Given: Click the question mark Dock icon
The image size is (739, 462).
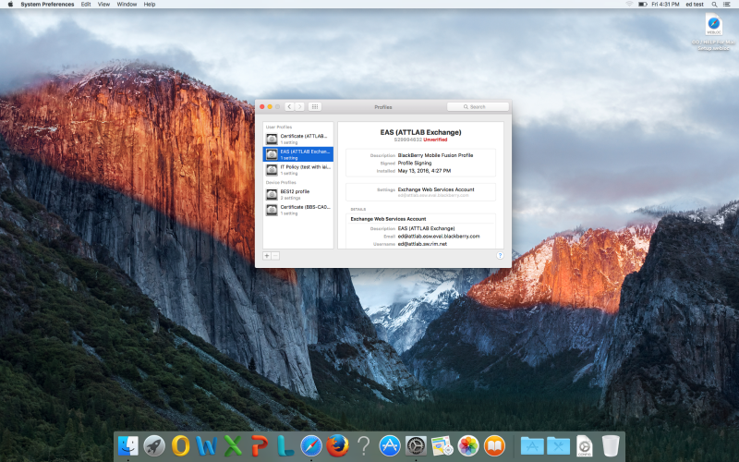Looking at the screenshot, I should [x=363, y=445].
